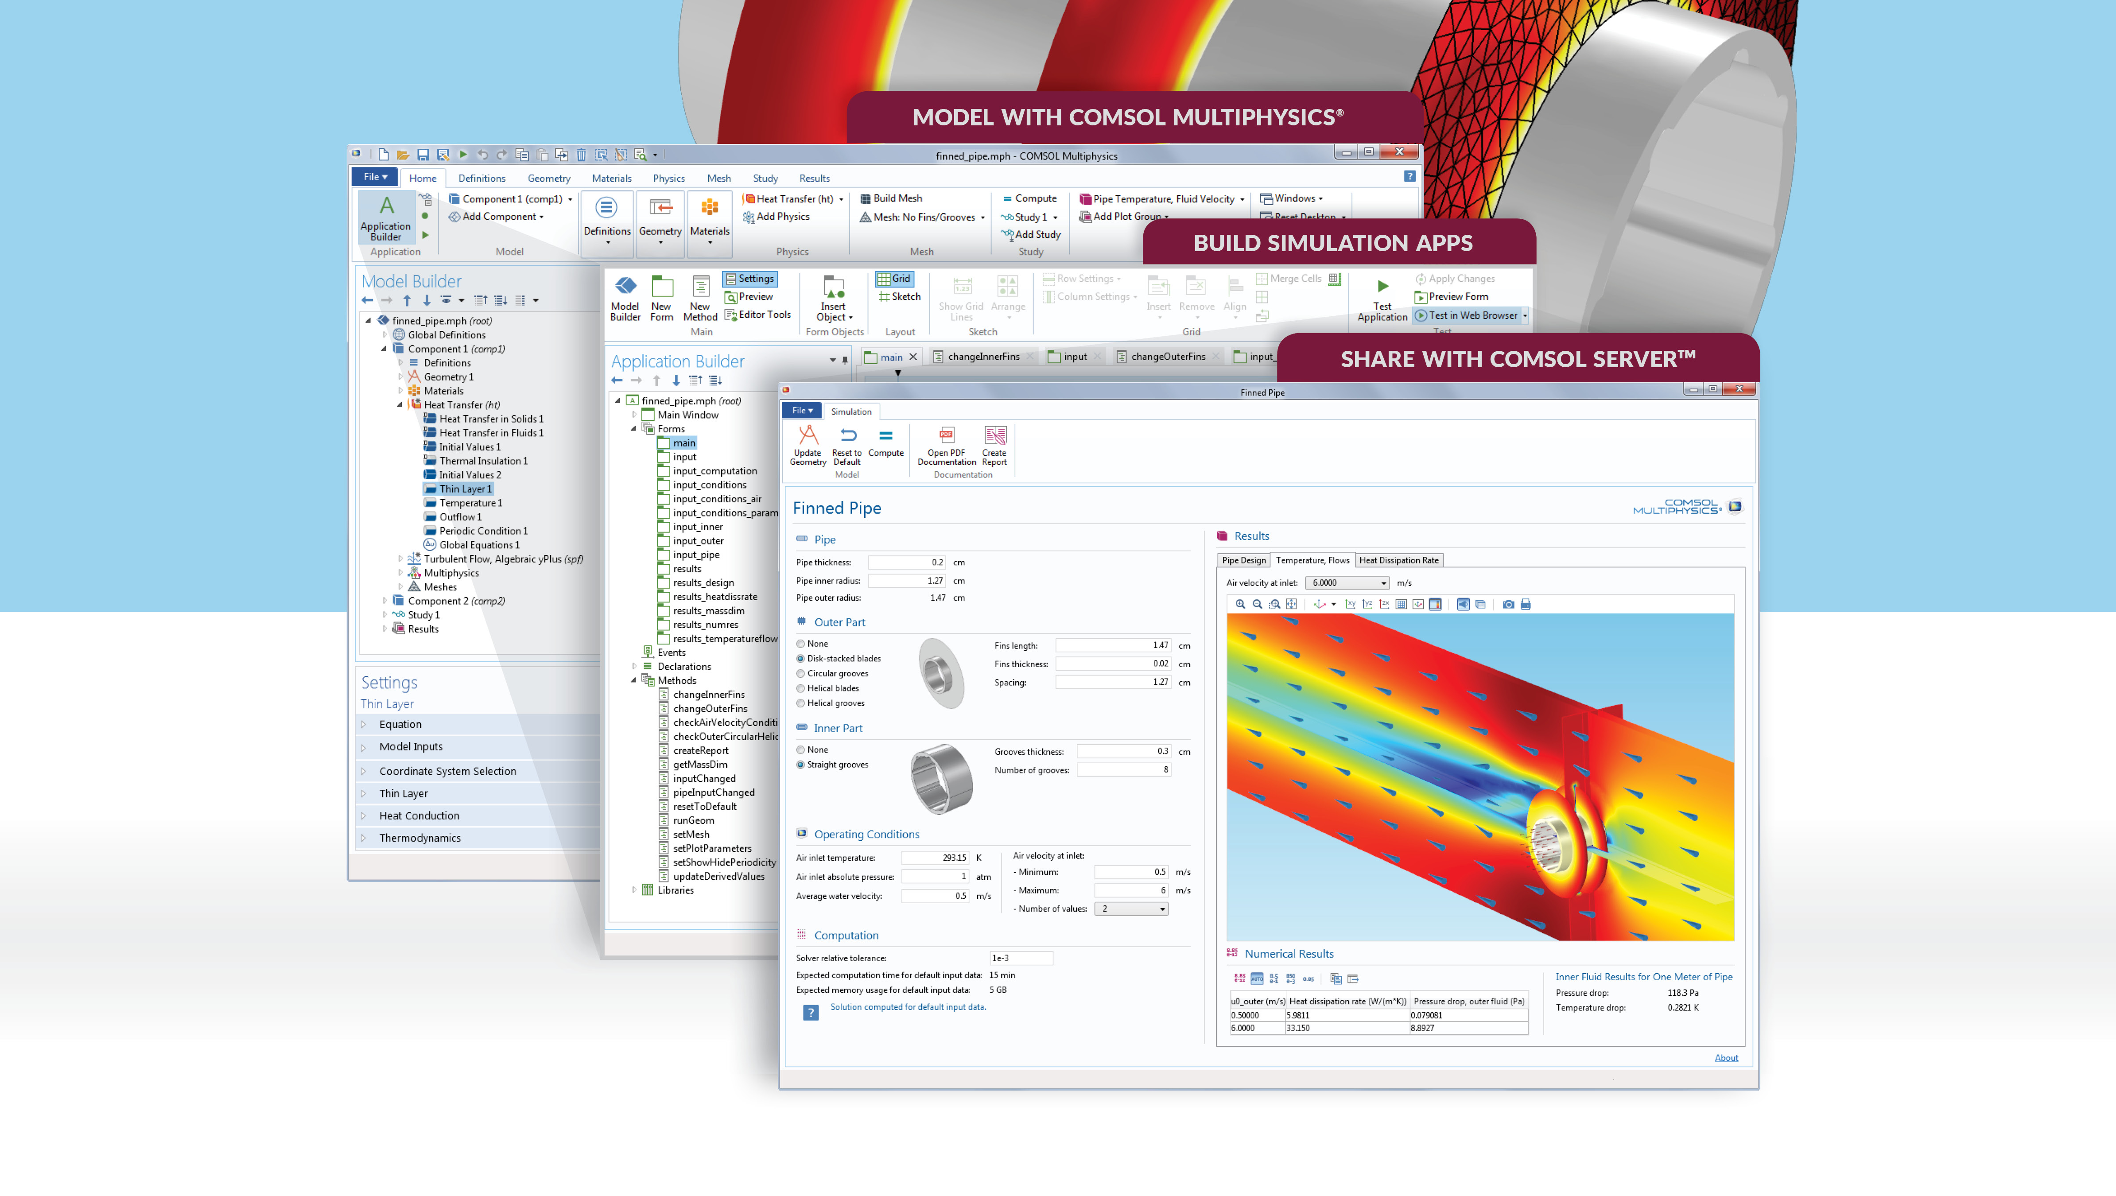Open PDF Documentation icon

[946, 436]
